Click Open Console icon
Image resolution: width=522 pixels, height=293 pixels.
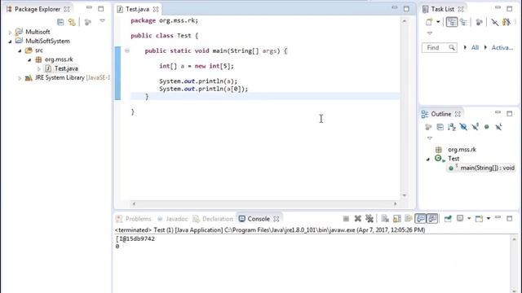[x=479, y=219]
